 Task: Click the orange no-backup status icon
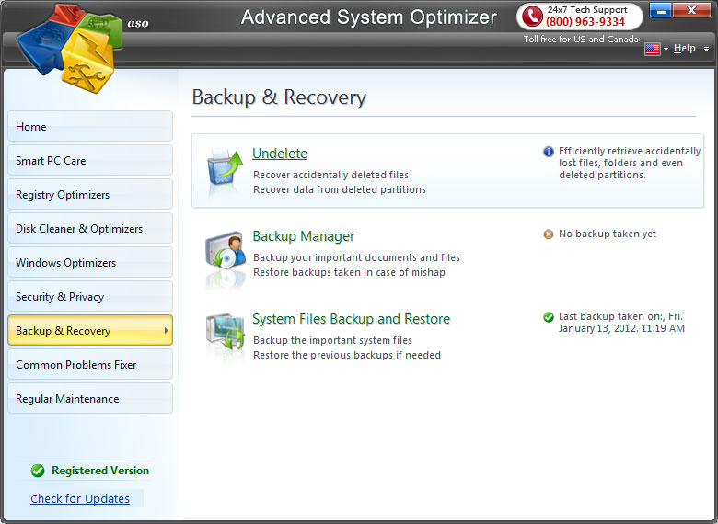548,234
